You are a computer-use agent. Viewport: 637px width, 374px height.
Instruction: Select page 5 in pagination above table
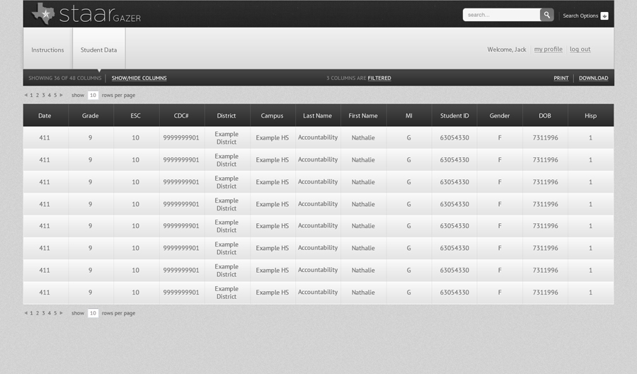point(55,95)
